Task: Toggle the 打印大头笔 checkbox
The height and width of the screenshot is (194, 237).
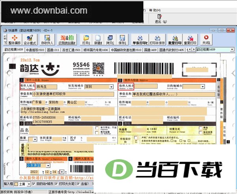Action: click(56, 184)
